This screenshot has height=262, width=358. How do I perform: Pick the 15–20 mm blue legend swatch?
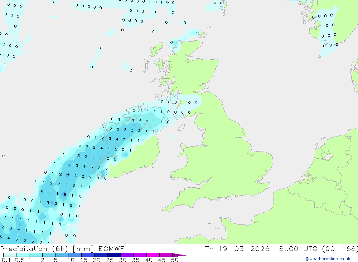[88, 255]
